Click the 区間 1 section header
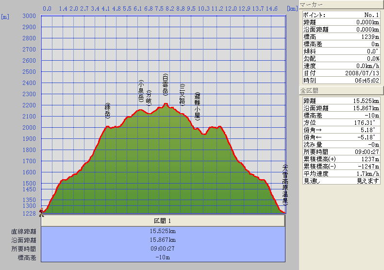The height and width of the screenshot is (270, 384). click(163, 221)
